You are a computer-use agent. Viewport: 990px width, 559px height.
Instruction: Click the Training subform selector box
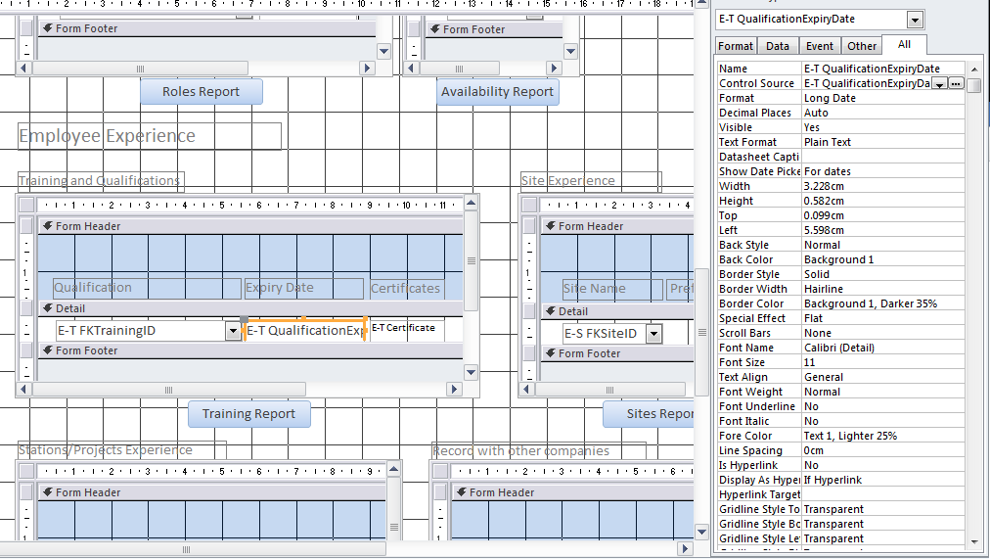click(26, 205)
